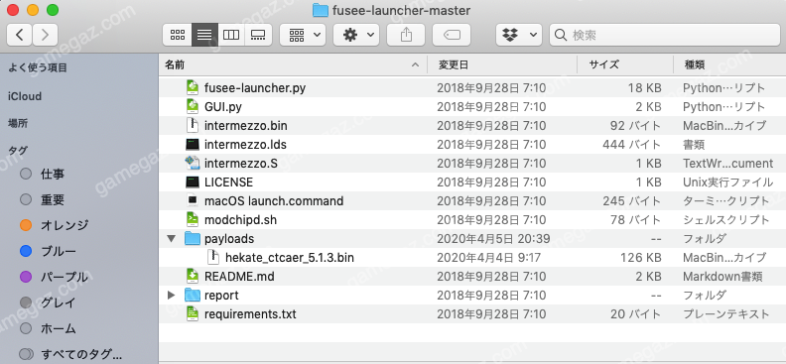Click the fusee-launcher-master title folder icon
This screenshot has width=786, height=364.
coord(321,10)
